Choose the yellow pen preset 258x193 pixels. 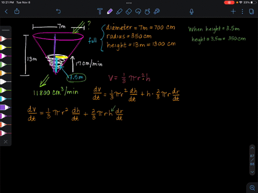(5, 47)
